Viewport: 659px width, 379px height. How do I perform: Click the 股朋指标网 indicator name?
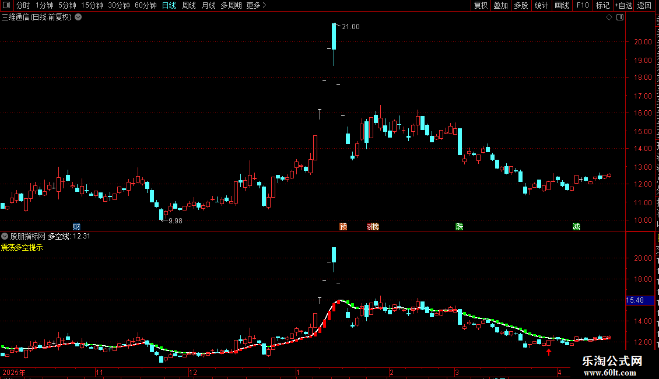[x=28, y=236]
